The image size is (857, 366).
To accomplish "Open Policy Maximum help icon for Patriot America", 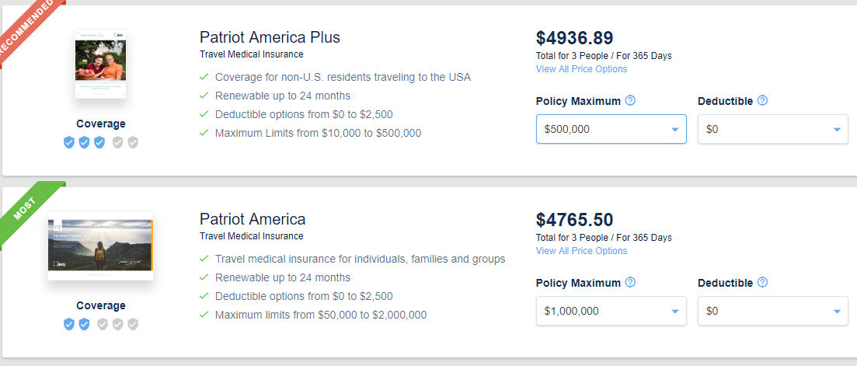I will pyautogui.click(x=630, y=282).
